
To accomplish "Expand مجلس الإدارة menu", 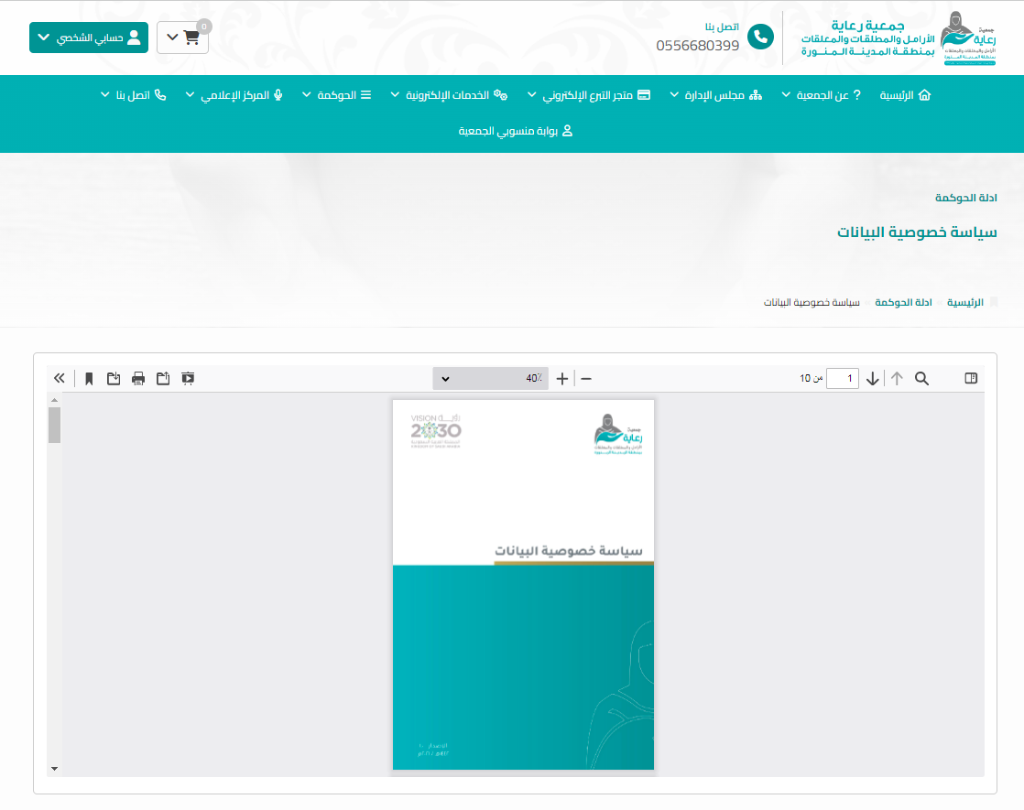I will pos(715,95).
